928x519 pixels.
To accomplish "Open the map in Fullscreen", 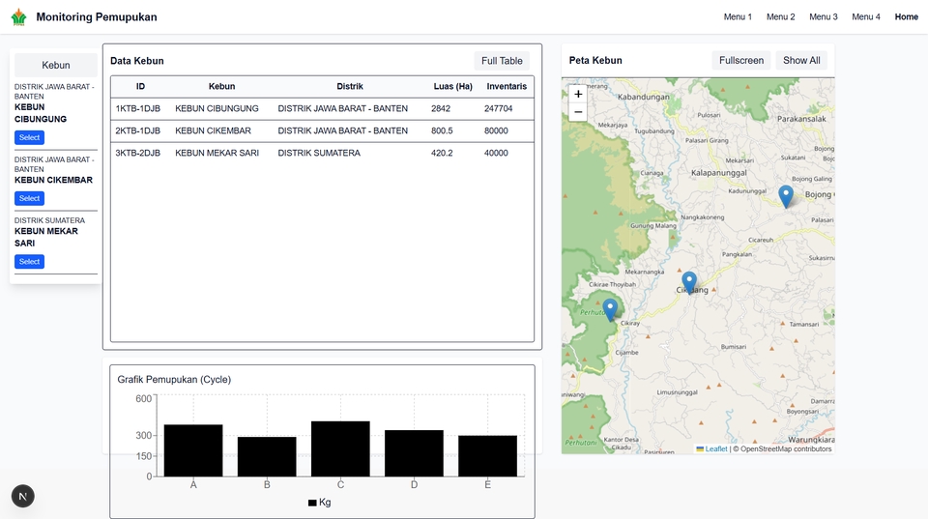I will click(741, 60).
